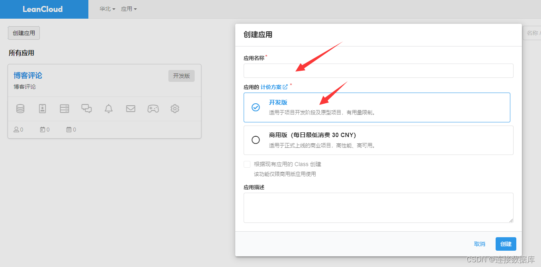541x267 pixels.
Task: Click the daily requests calendar icon
Action: (43, 130)
